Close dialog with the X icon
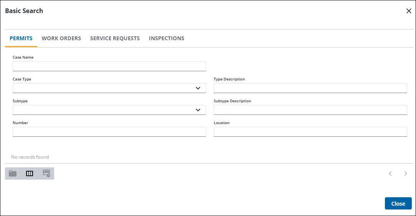Image resolution: width=416 pixels, height=216 pixels. coord(409,11)
